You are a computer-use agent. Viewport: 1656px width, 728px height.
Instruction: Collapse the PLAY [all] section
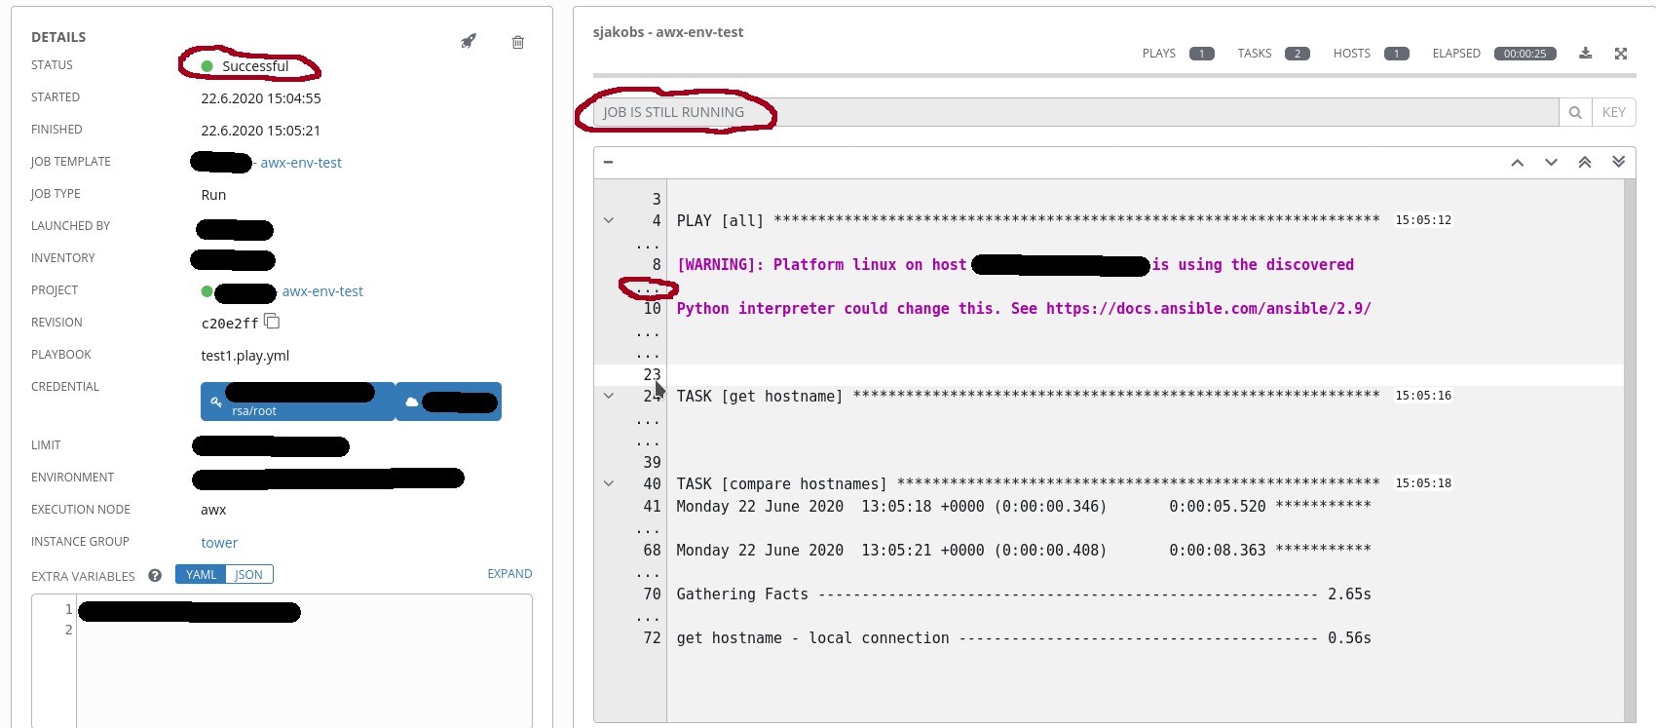pyautogui.click(x=609, y=220)
